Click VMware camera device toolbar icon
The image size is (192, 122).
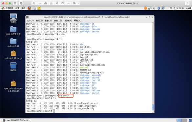tap(63, 3)
